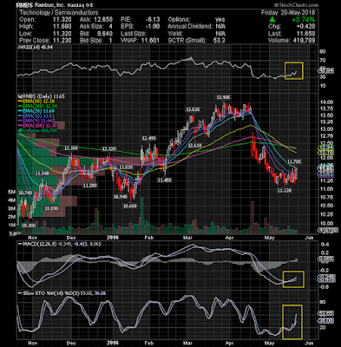Click the green EMA(200) legend swatch
This screenshot has width=341, height=347.
20,106
